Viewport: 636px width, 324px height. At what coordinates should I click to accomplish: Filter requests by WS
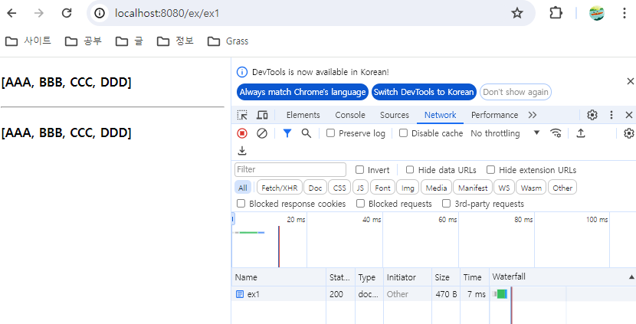[503, 188]
